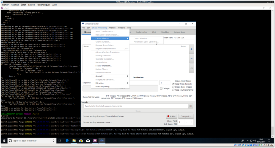Click the thread count field showing 4
275x148 pixels.
pyautogui.click(x=181, y=122)
